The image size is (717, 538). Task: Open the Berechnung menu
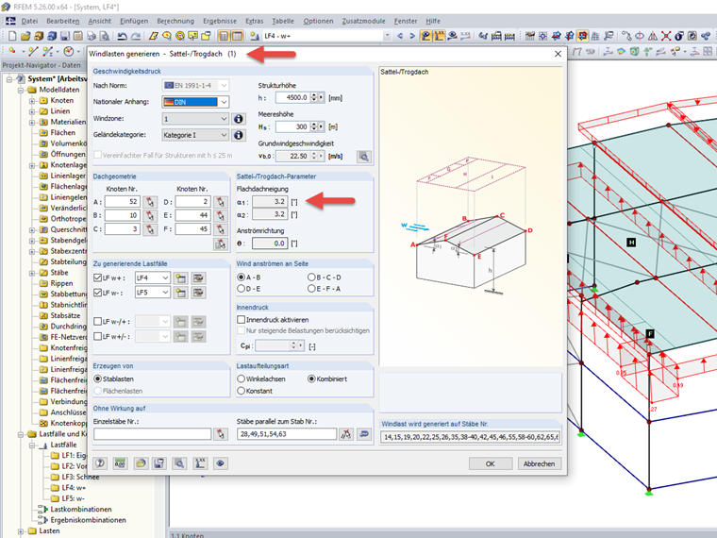[175, 21]
